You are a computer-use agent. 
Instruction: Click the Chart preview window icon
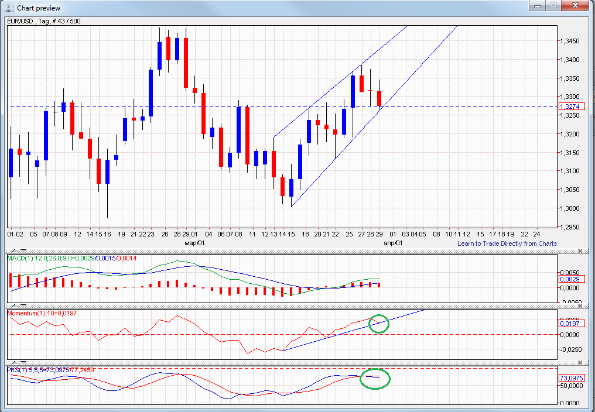(9, 8)
